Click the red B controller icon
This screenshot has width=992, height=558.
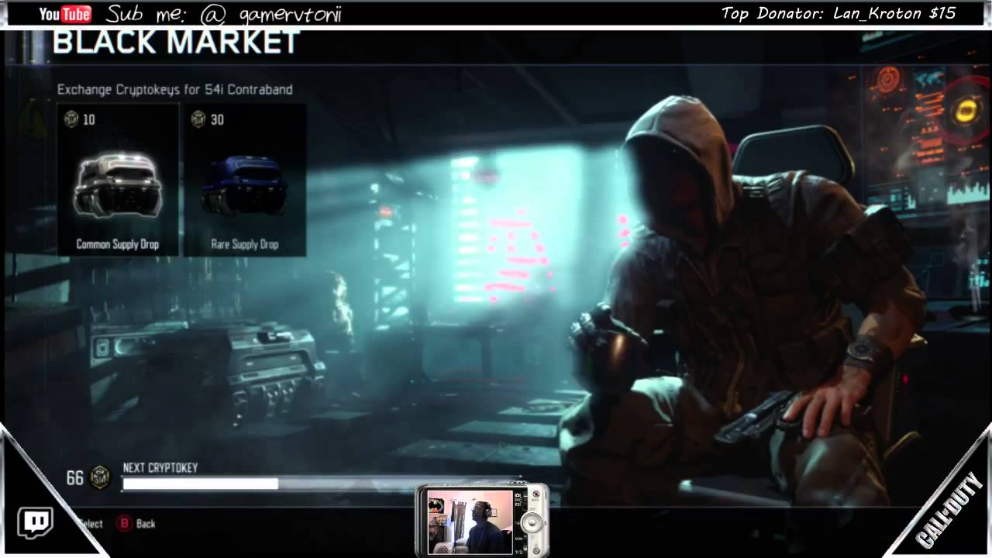point(124,524)
